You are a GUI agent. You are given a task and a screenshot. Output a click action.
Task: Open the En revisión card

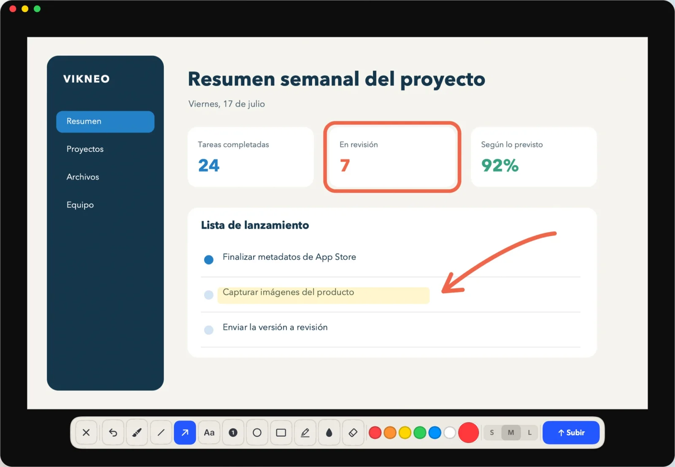392,157
